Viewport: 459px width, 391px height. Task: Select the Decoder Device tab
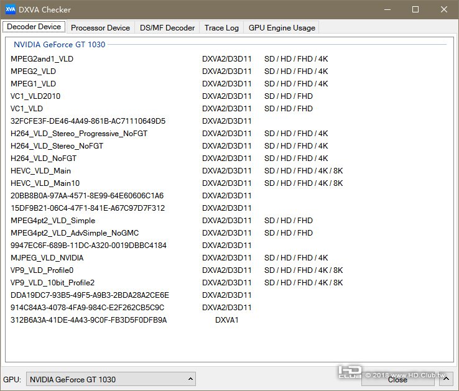pyautogui.click(x=34, y=27)
